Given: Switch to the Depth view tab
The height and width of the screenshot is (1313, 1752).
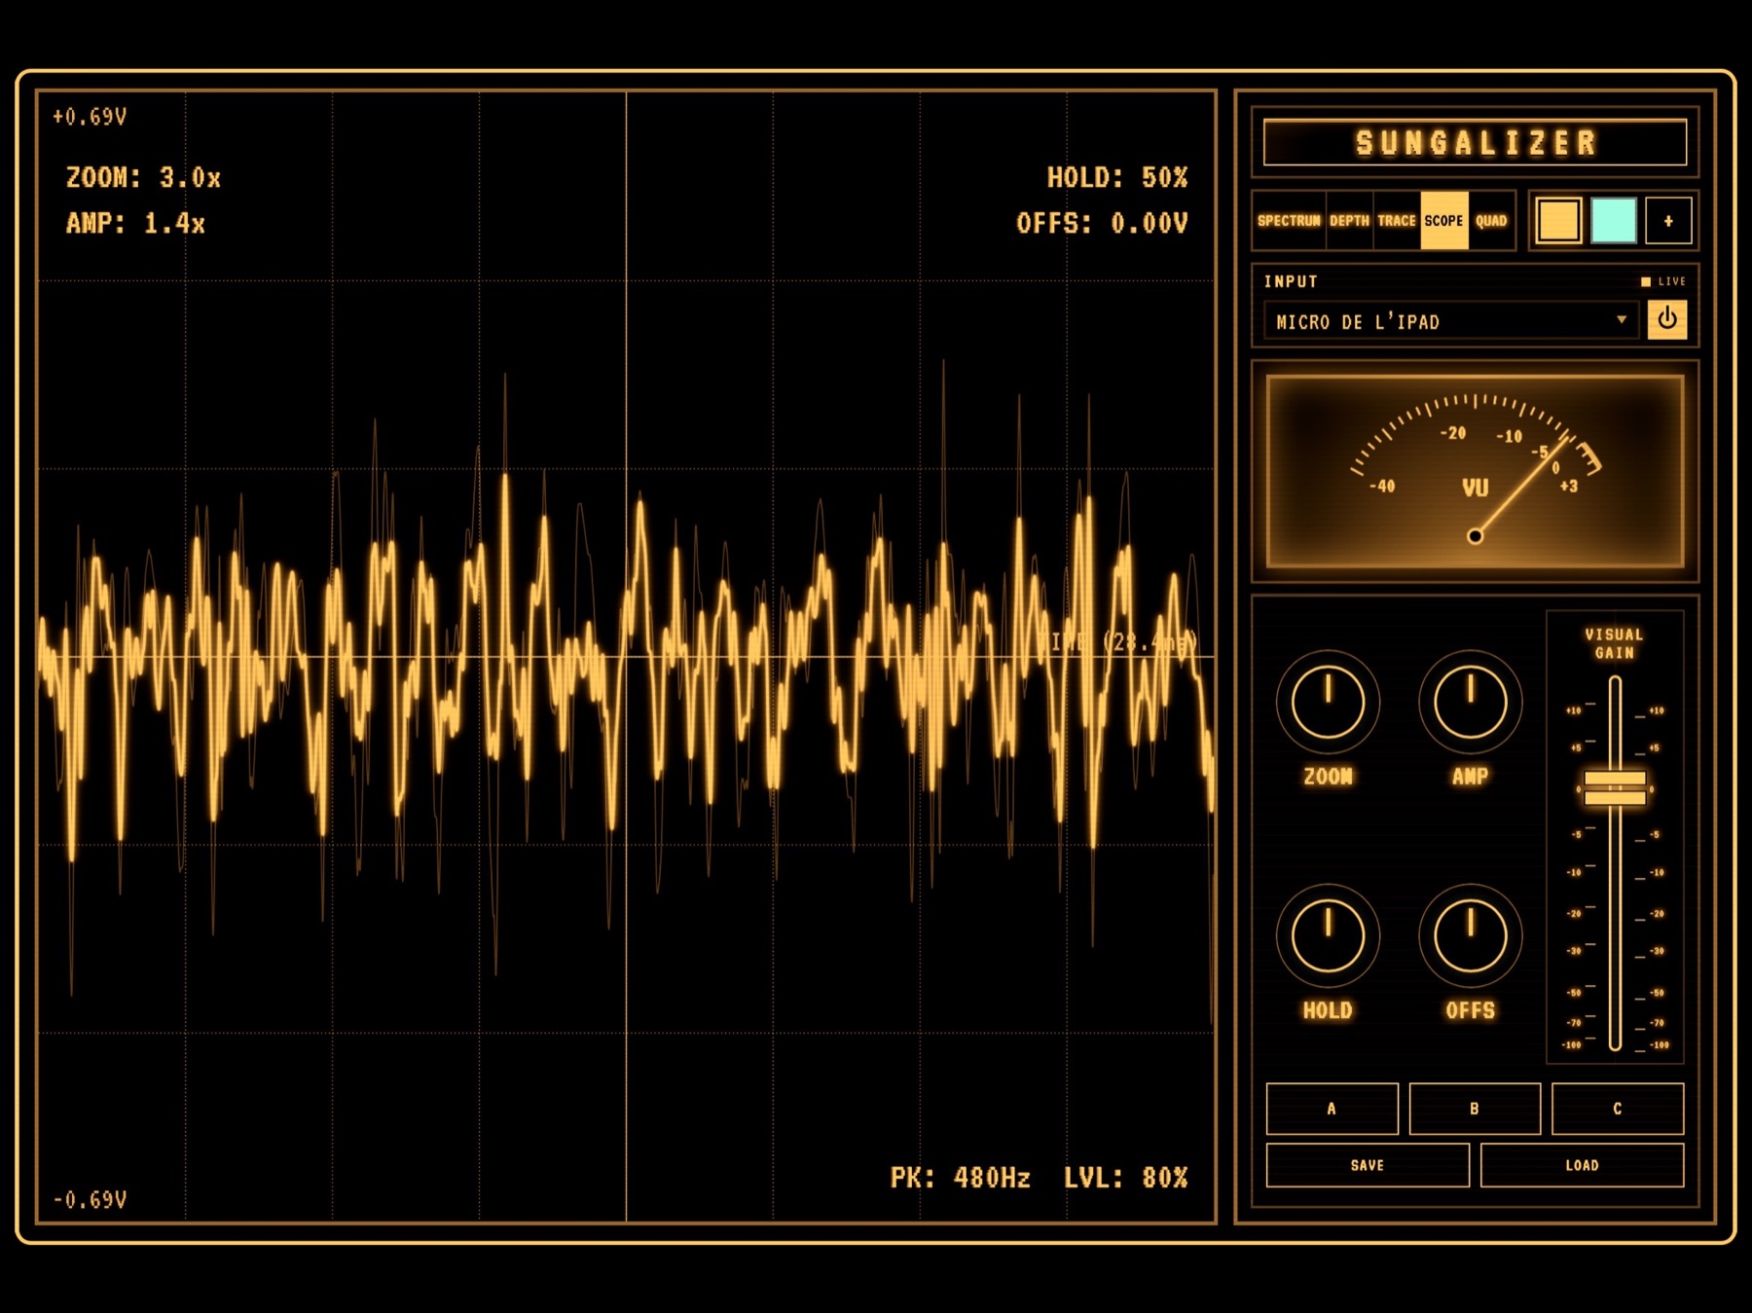Looking at the screenshot, I should coord(1349,221).
